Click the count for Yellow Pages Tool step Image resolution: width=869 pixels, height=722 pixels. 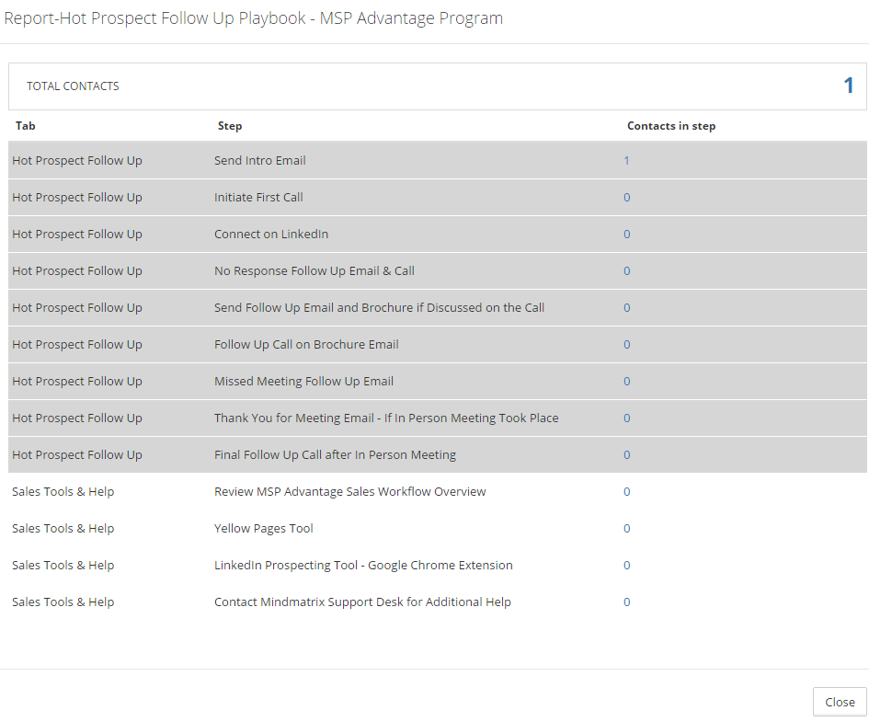pos(627,528)
